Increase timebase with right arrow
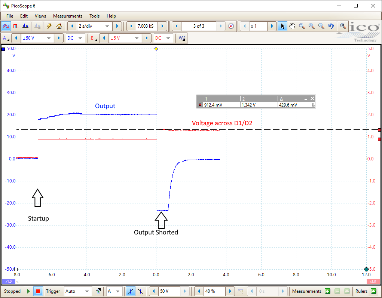 click(117, 26)
